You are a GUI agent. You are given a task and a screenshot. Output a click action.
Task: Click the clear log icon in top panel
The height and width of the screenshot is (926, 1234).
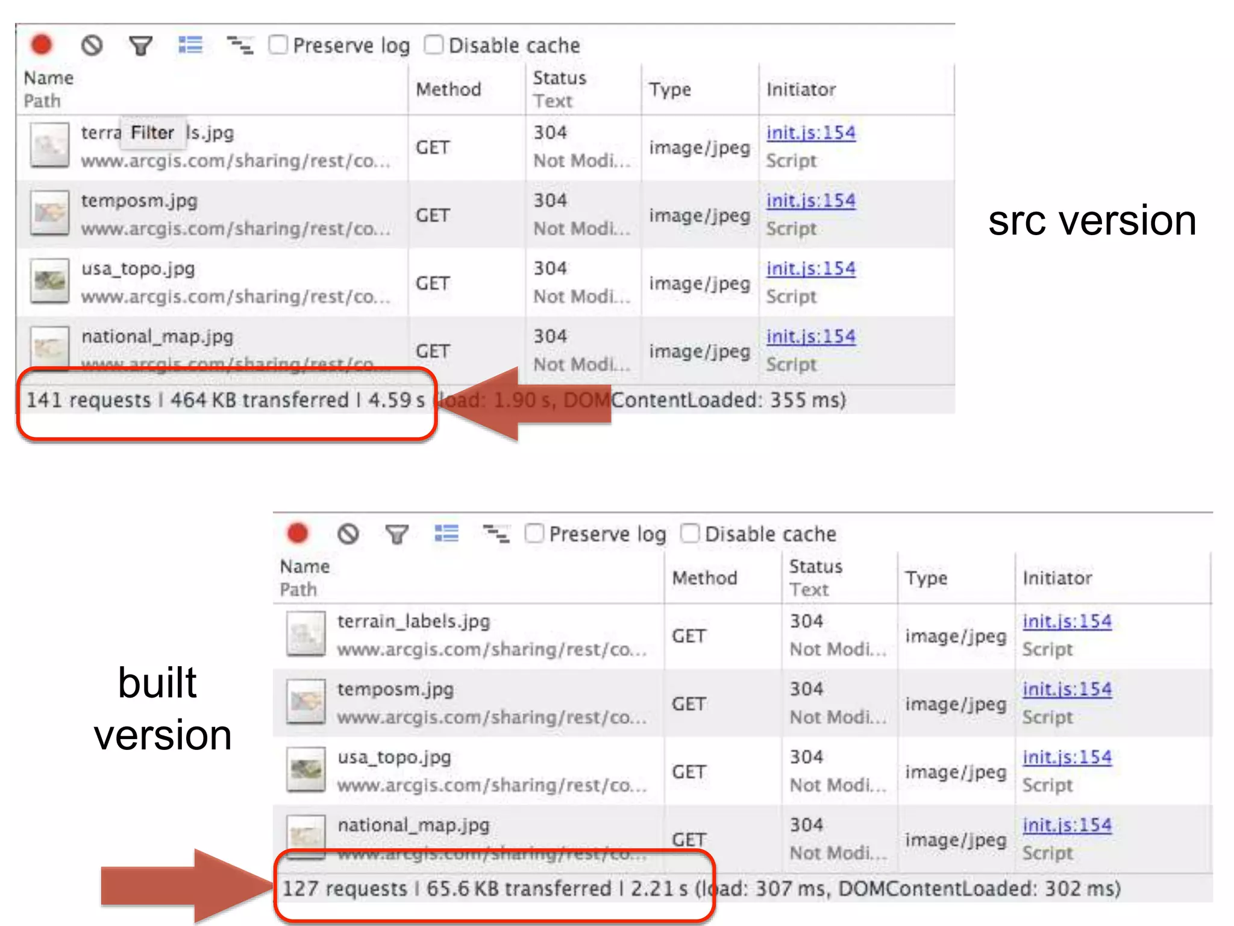[x=92, y=45]
